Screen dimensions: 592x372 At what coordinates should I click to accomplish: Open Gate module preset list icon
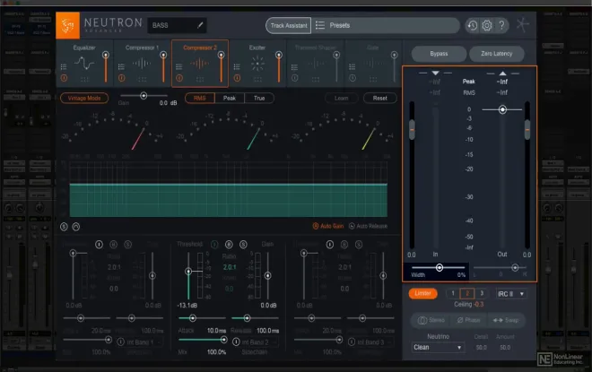pyautogui.click(x=352, y=67)
